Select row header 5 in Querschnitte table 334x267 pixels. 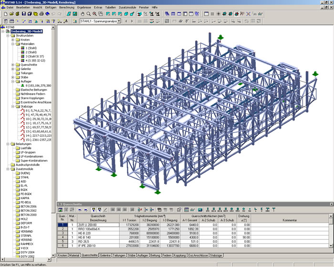pos(63,241)
